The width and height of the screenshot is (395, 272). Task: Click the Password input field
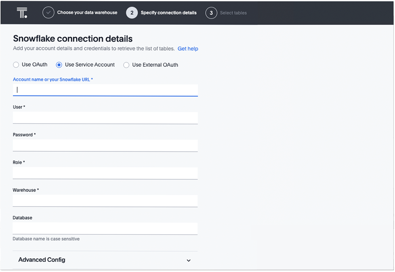105,145
